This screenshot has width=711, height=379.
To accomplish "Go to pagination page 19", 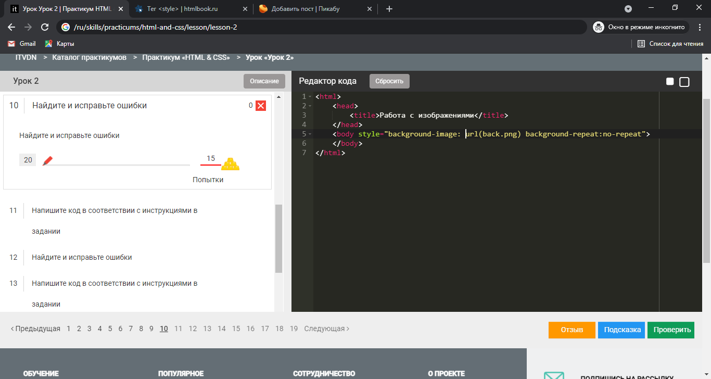I will 294,329.
